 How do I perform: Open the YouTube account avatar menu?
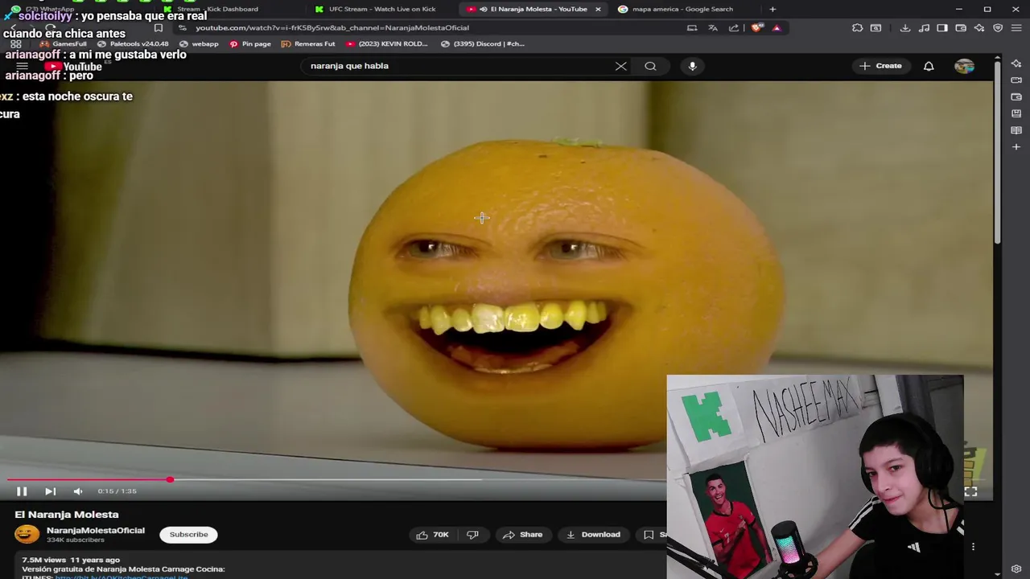pyautogui.click(x=964, y=66)
